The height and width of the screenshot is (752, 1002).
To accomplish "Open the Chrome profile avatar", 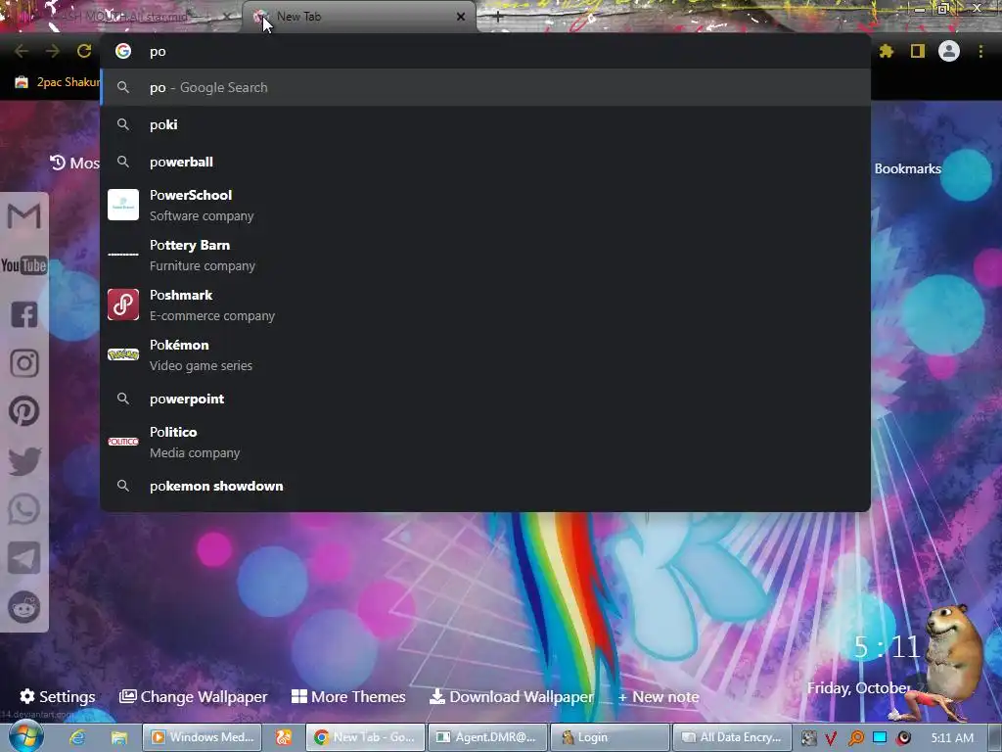I will tap(949, 51).
